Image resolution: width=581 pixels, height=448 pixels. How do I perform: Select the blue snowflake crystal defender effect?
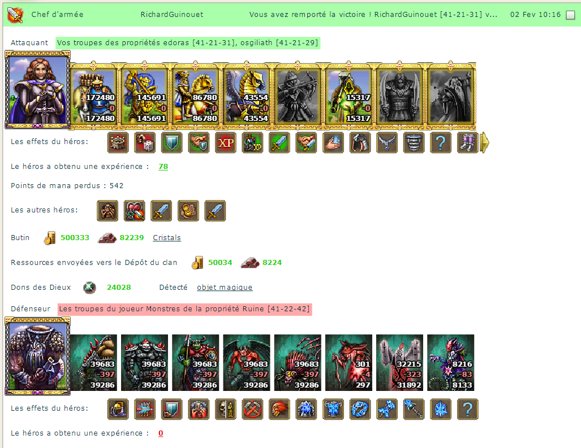(x=441, y=409)
